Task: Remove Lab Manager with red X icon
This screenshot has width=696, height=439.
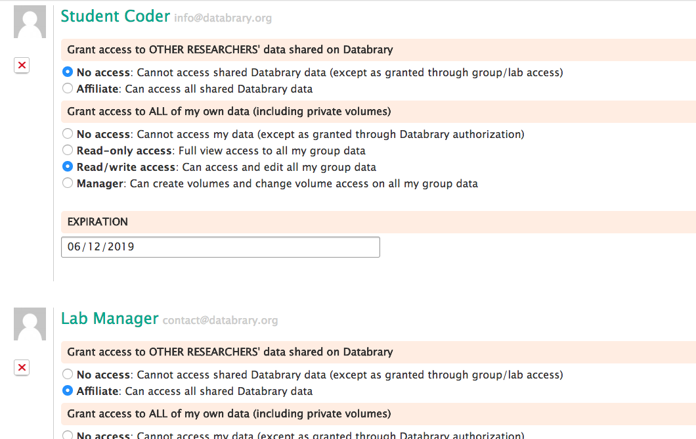Action: pyautogui.click(x=22, y=367)
